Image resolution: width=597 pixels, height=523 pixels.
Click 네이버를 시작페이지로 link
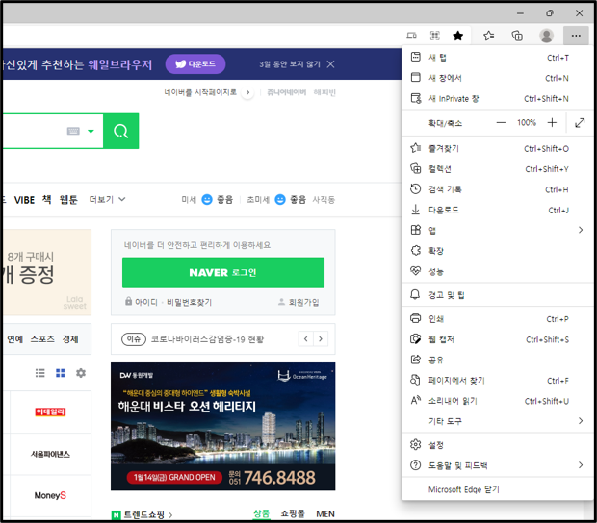point(200,92)
